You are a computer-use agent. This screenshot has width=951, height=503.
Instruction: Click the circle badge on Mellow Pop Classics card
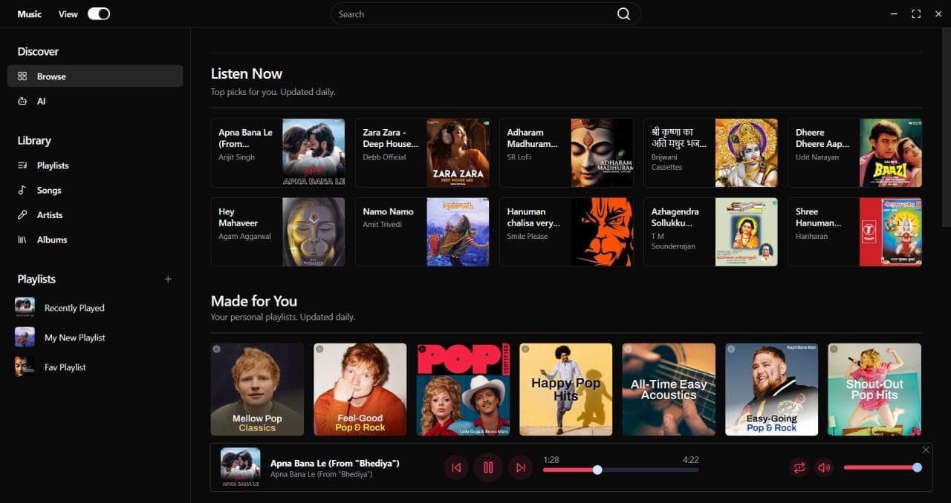(x=216, y=349)
